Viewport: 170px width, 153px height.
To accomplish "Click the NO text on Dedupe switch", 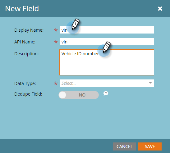I will tap(82, 95).
